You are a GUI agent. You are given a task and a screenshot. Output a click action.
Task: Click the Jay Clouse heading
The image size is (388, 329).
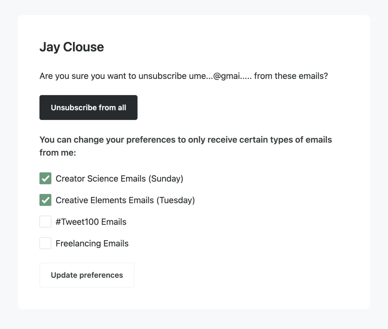(72, 47)
